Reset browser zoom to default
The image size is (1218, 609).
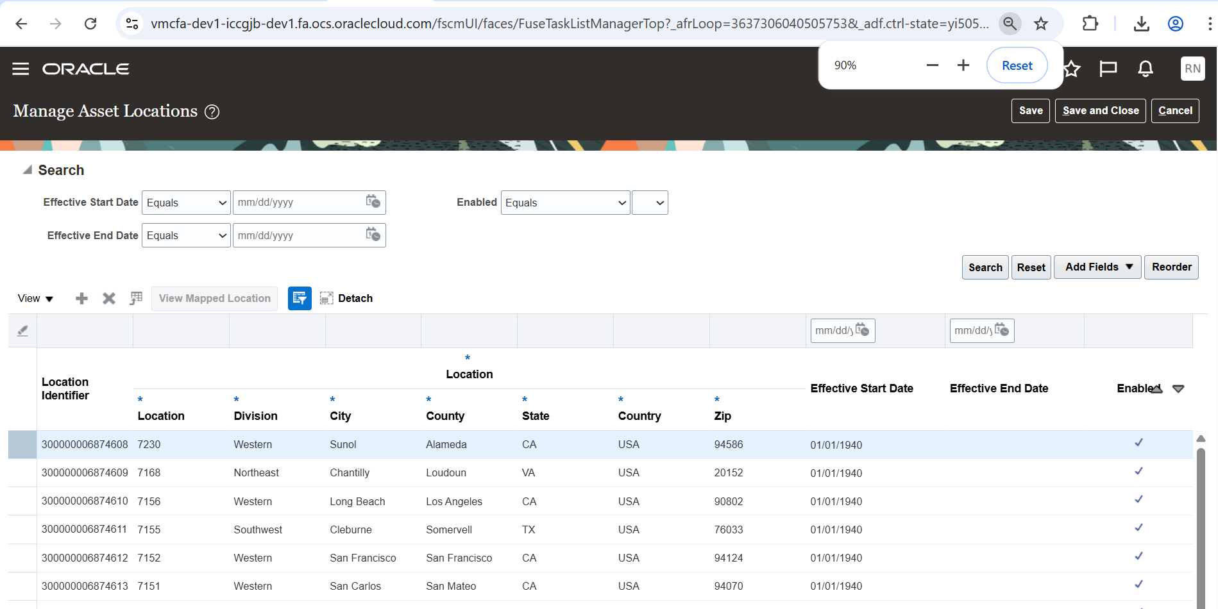point(1017,65)
